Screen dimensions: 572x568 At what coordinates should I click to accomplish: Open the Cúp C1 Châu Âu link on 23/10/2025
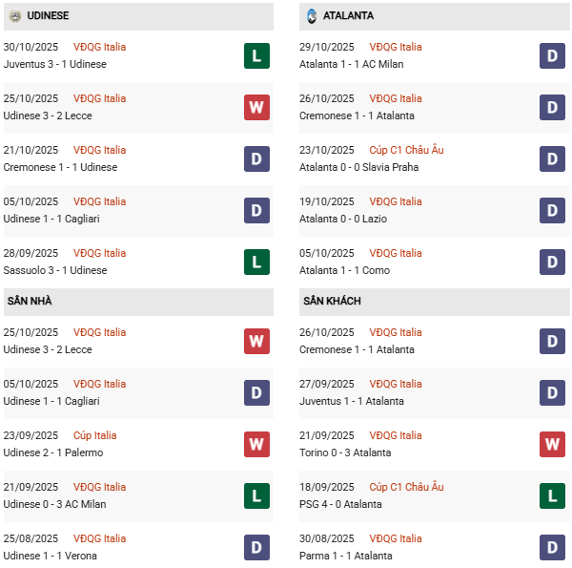click(407, 150)
